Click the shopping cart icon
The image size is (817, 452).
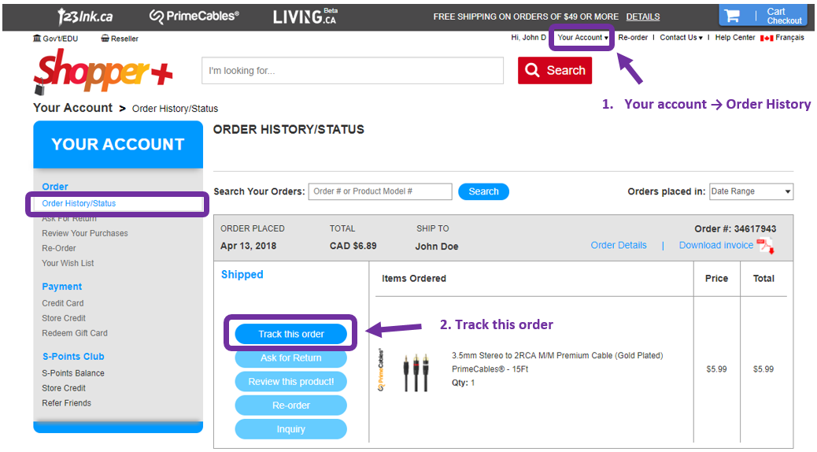(x=732, y=16)
